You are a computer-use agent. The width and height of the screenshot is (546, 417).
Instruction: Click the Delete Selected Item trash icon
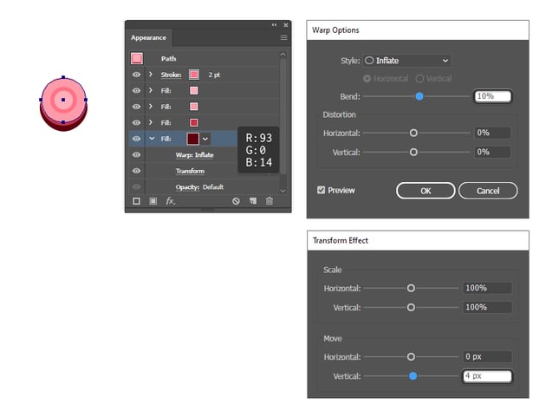[x=270, y=201]
